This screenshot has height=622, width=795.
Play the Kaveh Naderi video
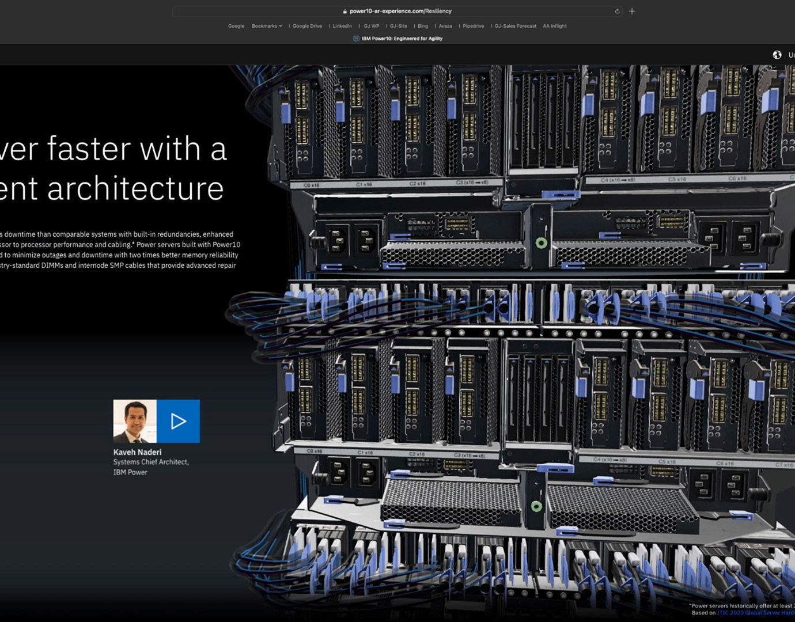(178, 421)
